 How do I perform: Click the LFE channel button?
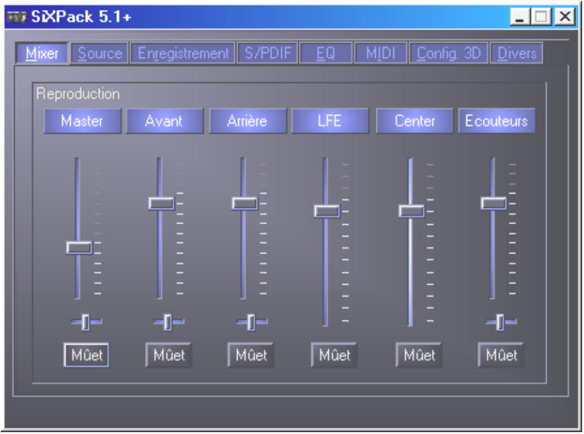[x=330, y=121]
